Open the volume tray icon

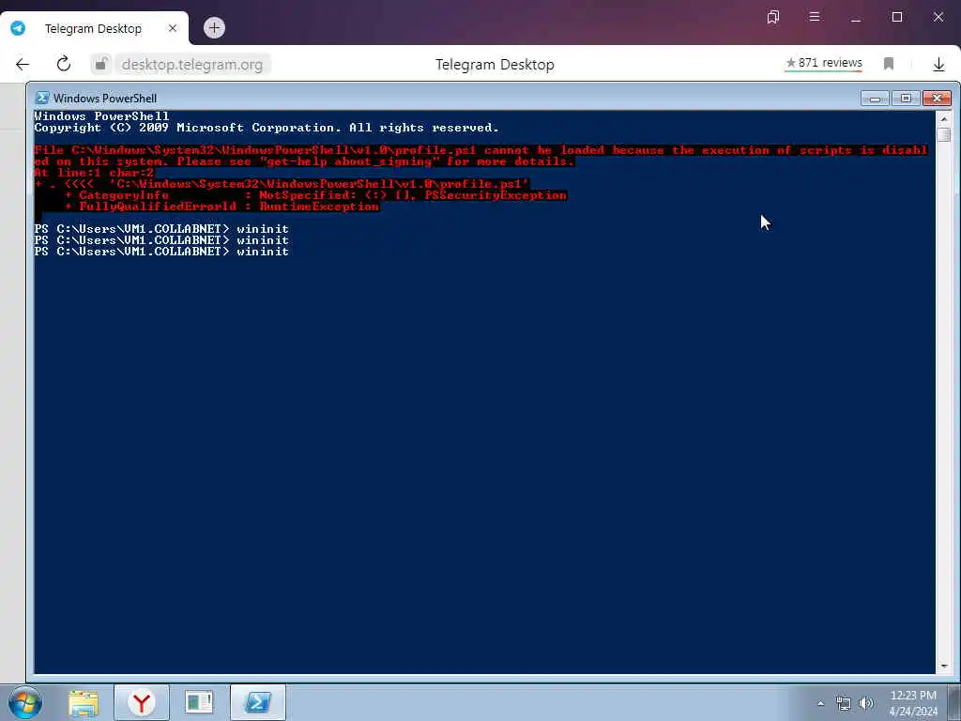pyautogui.click(x=865, y=703)
